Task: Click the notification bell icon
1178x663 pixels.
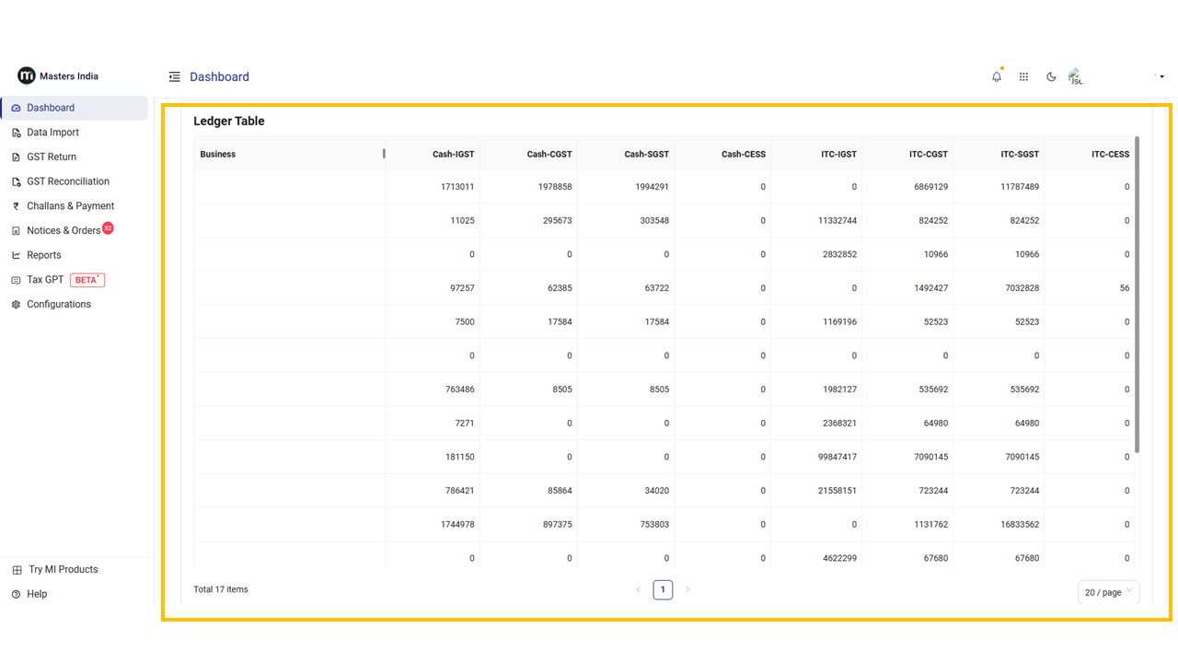Action: click(996, 77)
